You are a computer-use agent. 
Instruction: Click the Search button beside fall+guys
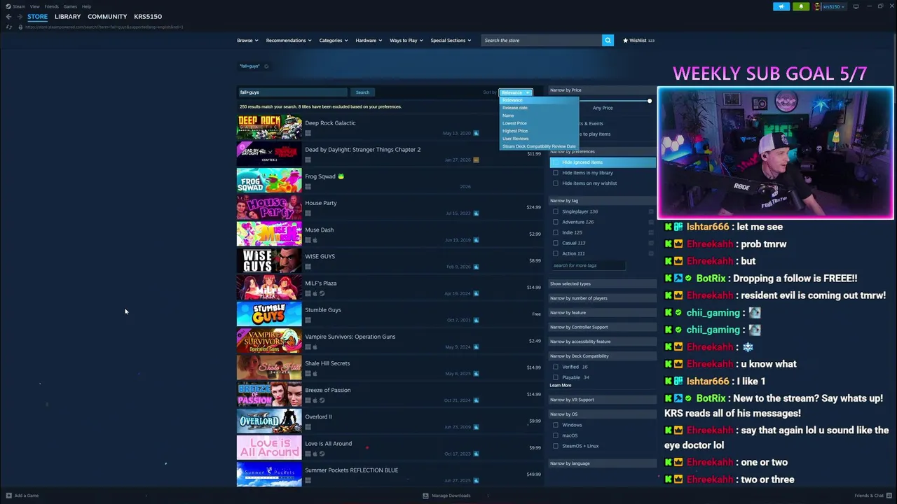(x=362, y=92)
